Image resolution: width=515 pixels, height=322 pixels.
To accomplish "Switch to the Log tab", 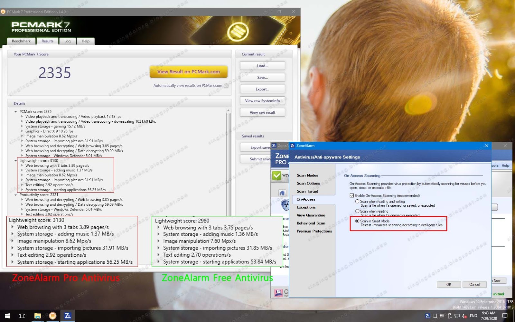I will pyautogui.click(x=67, y=41).
